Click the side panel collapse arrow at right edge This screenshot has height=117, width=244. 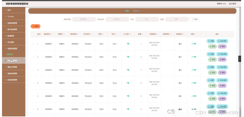coord(240,59)
